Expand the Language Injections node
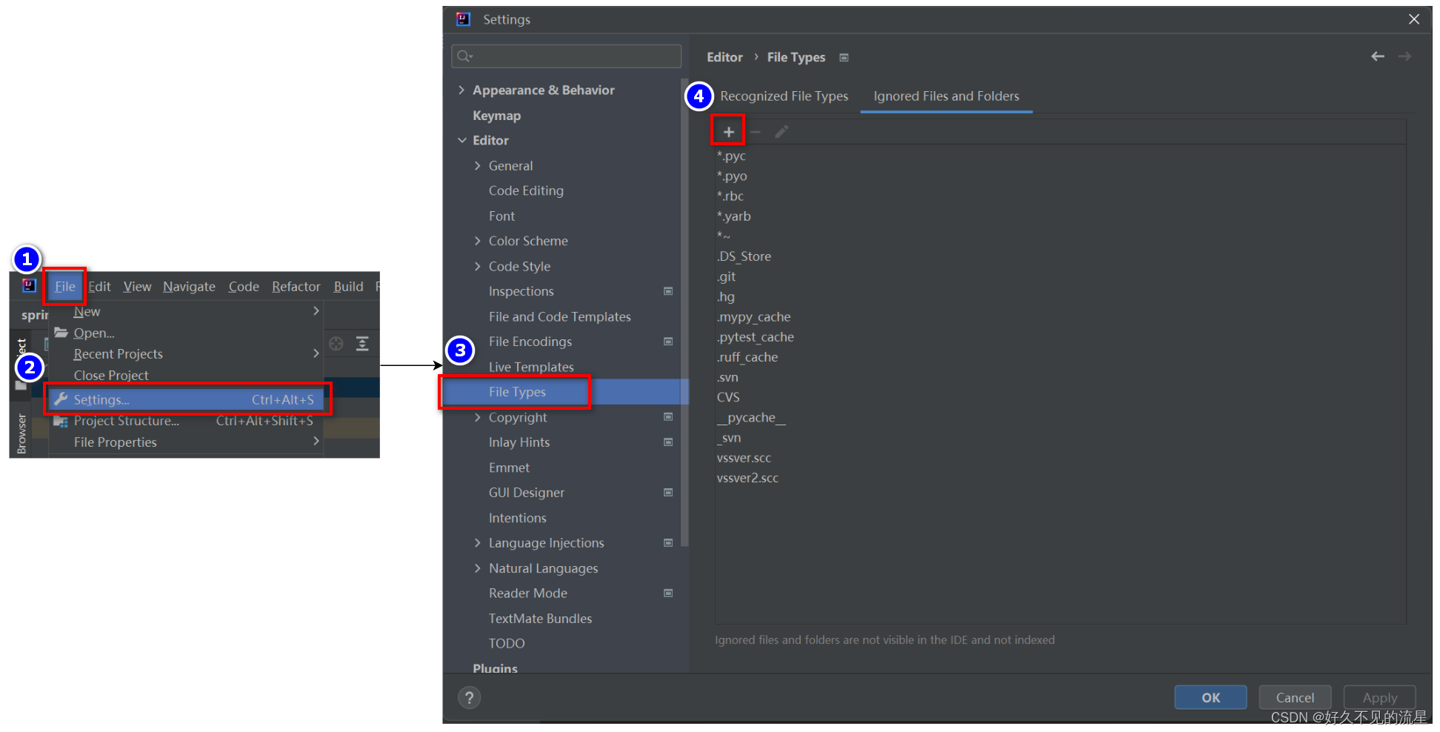Viewport: 1440px width, 732px height. click(x=477, y=543)
